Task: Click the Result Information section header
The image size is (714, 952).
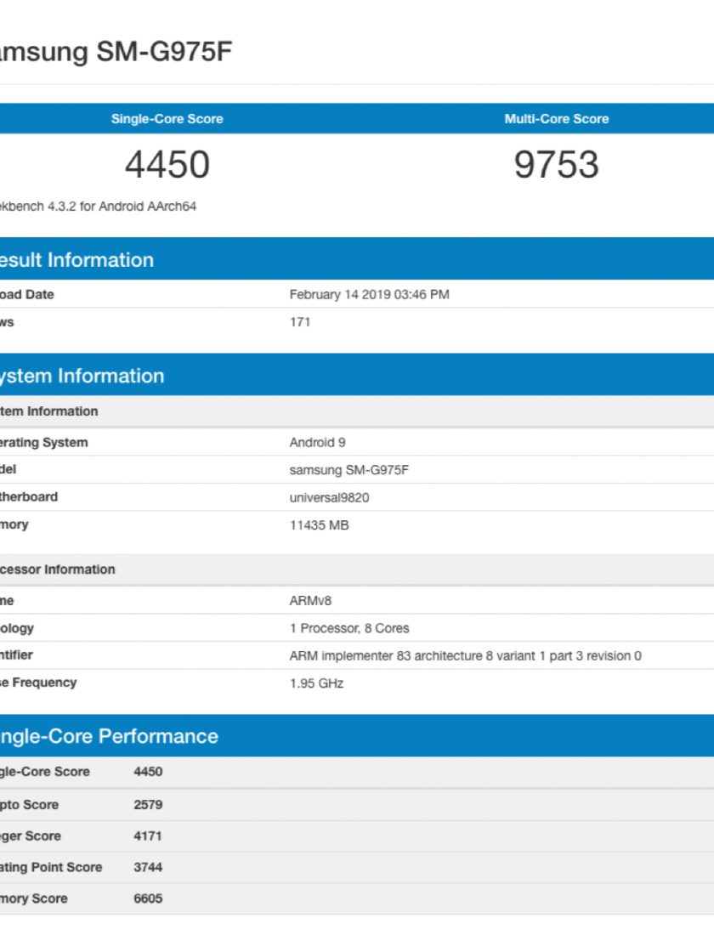Action: pos(76,260)
